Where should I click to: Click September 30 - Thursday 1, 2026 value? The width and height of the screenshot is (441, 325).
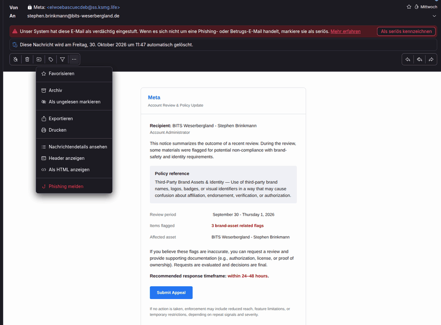coord(243,215)
